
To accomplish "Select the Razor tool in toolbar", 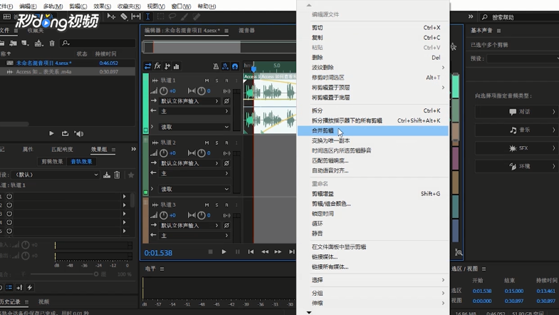I will tap(124, 16).
